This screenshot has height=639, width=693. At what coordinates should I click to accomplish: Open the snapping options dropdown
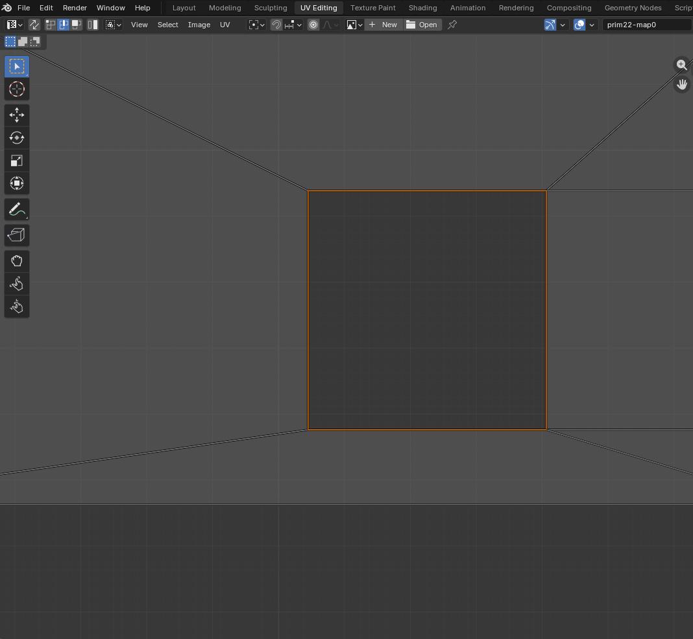(293, 25)
